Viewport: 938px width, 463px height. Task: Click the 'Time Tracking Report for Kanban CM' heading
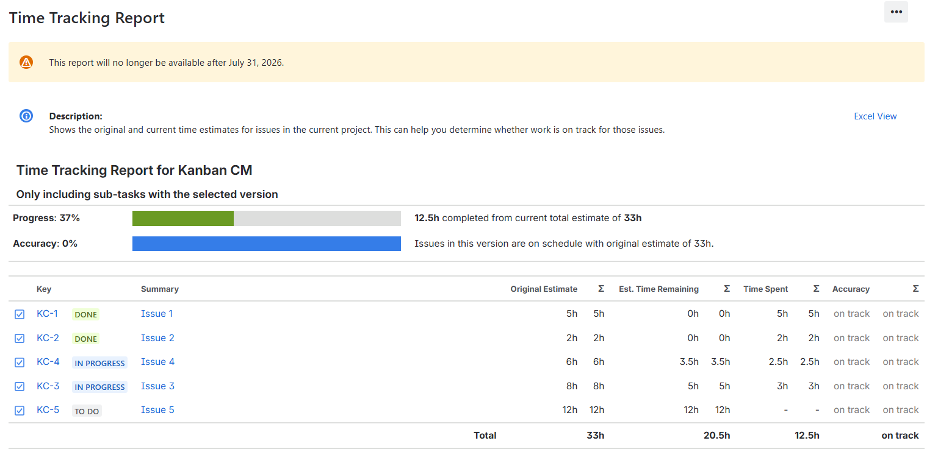[x=134, y=170]
